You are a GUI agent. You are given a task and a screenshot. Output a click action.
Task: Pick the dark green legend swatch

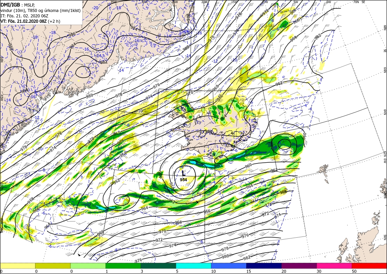[x=158, y=265]
